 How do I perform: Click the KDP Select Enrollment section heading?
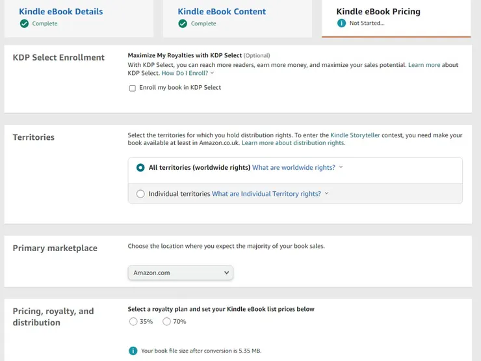(58, 57)
